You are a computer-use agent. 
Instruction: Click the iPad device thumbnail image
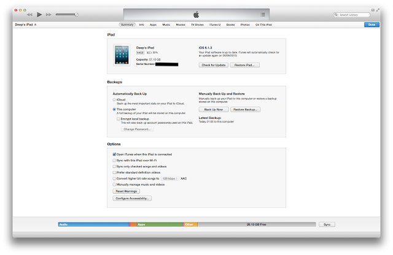(x=122, y=55)
